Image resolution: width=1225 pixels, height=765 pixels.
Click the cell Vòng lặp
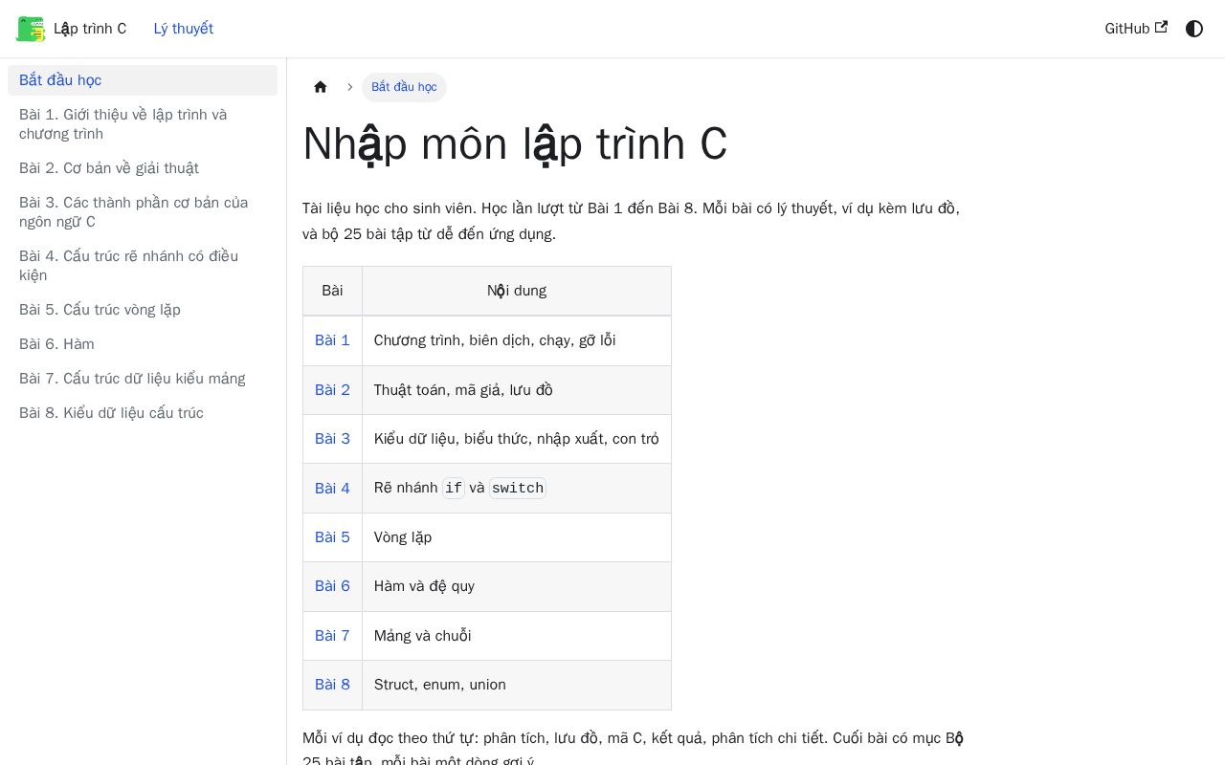[517, 537]
